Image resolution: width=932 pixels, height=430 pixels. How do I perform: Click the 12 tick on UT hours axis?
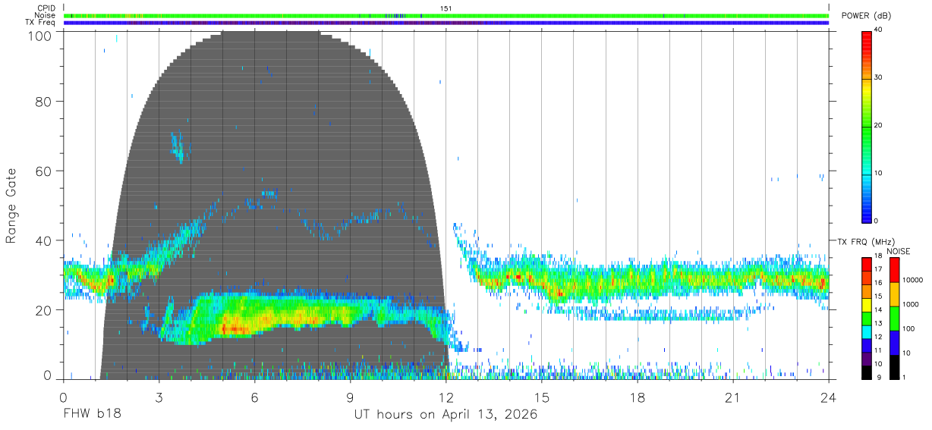446,397
